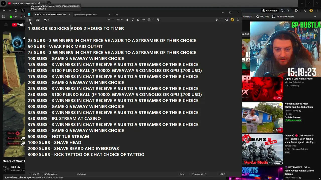Click the UTF-8 encoding indicator
This screenshot has width=321, height=180.
click(x=222, y=174)
